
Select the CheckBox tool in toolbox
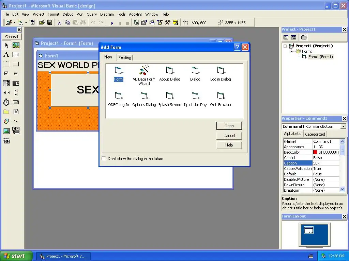pos(6,73)
